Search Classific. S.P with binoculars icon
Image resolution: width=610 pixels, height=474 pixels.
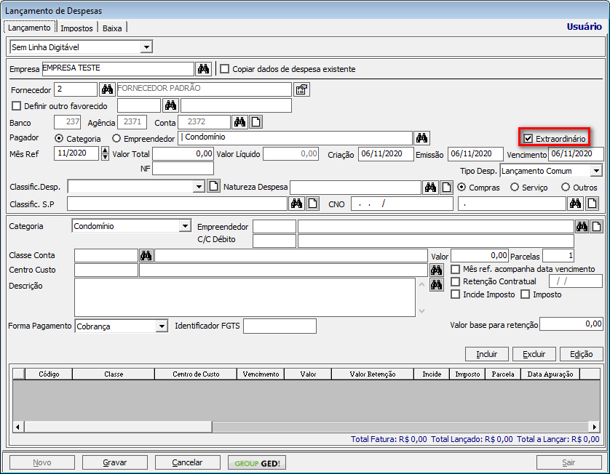(x=296, y=204)
